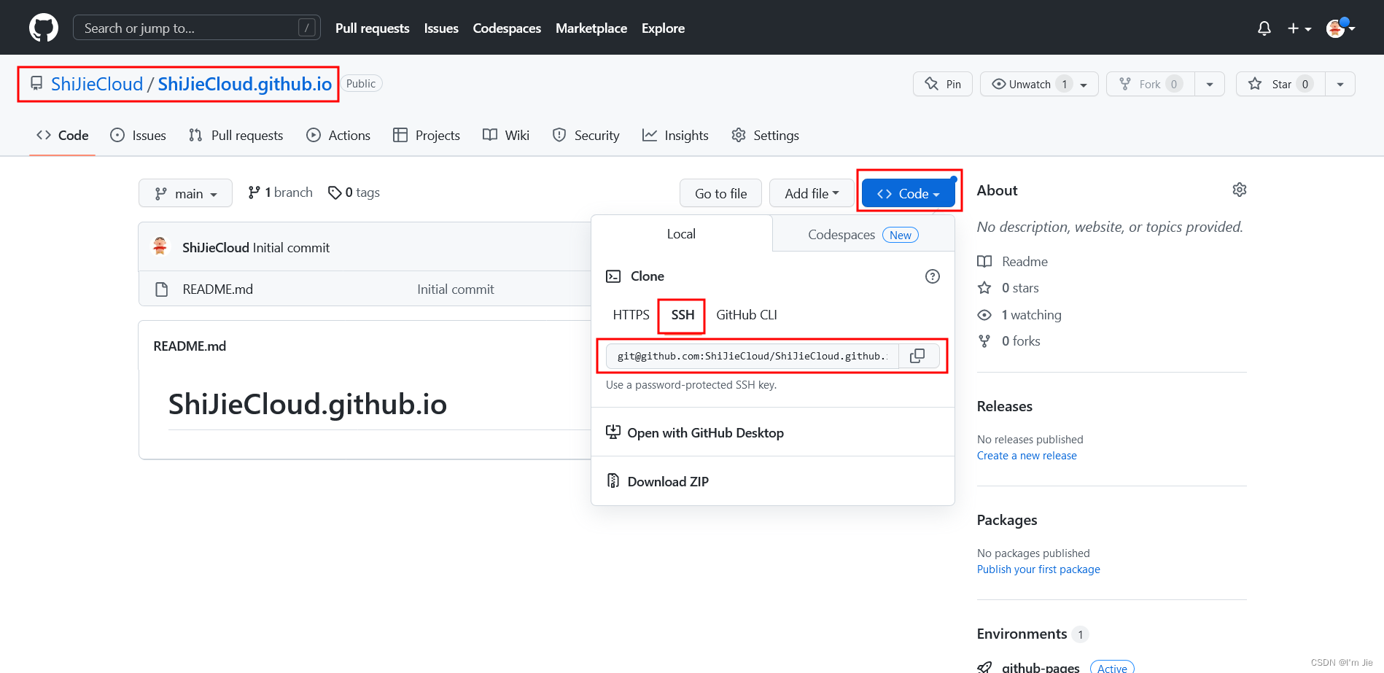Image resolution: width=1384 pixels, height=673 pixels.
Task: Click the clone help question icon
Action: [933, 276]
